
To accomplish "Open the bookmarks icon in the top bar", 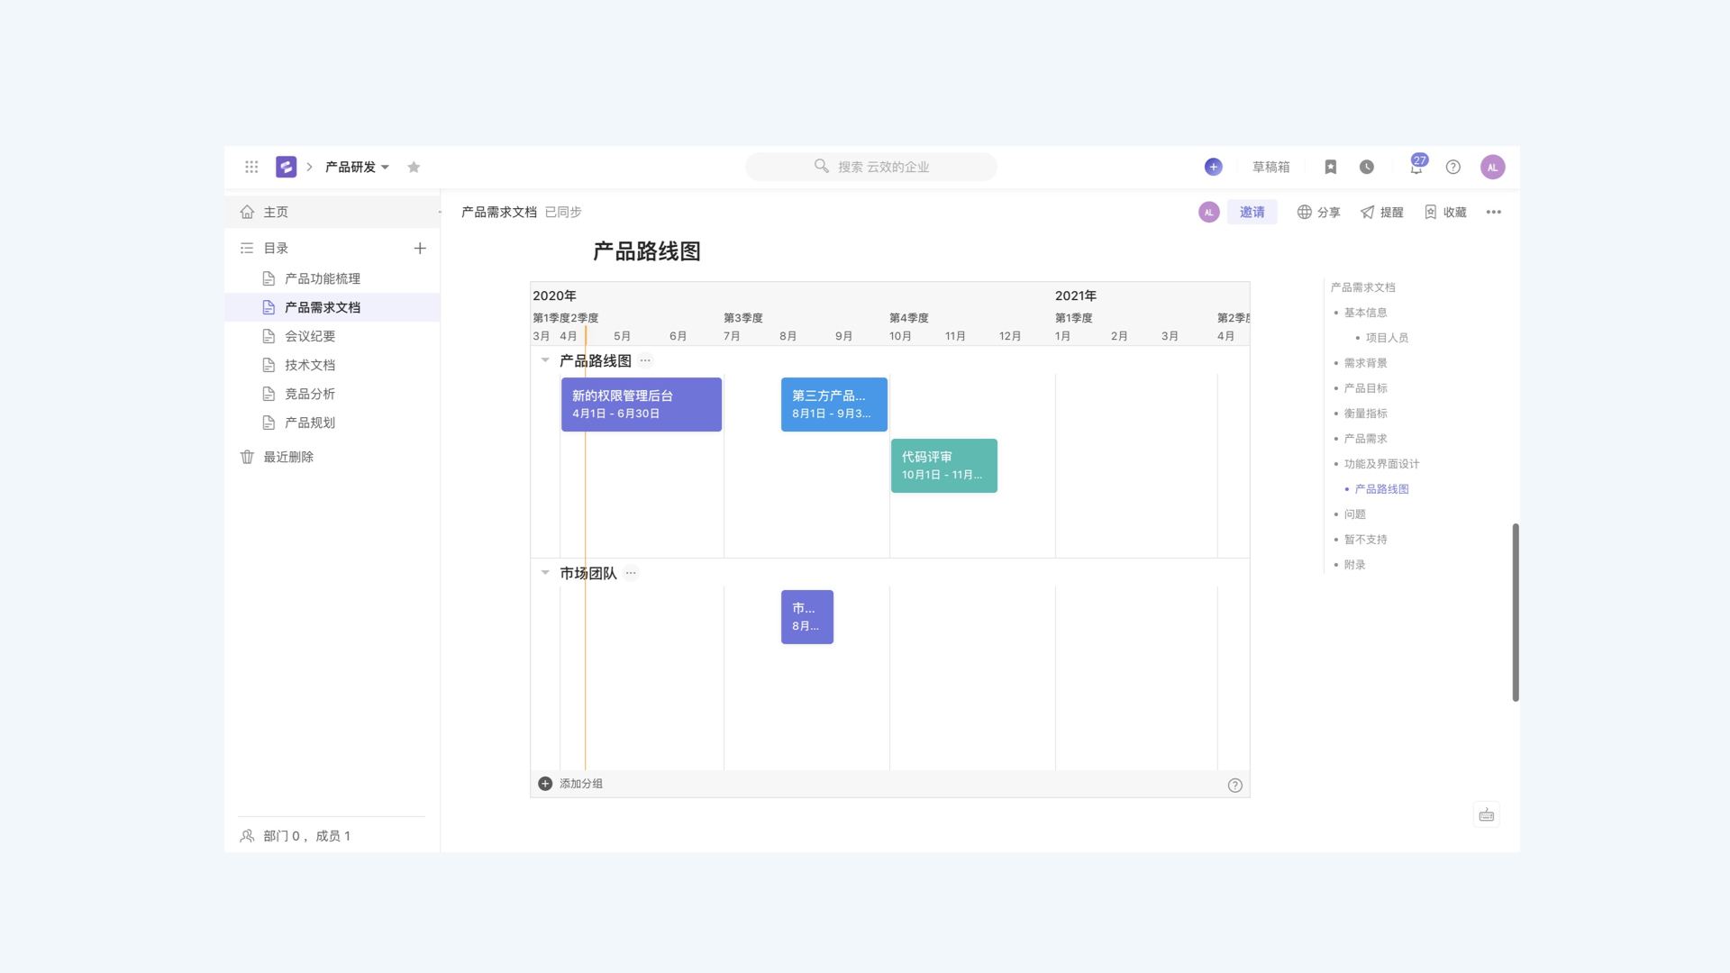I will point(1331,167).
